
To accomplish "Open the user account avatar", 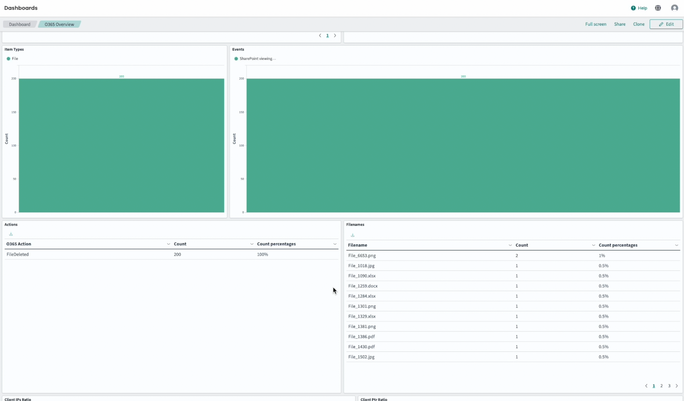I will click(x=675, y=8).
